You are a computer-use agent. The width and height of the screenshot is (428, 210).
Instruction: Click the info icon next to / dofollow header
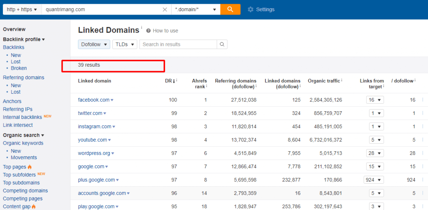pos(415,80)
